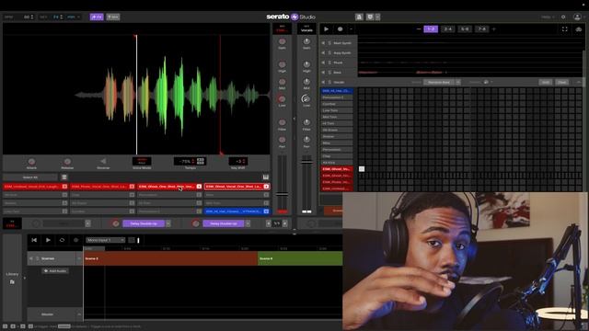Image resolution: width=589 pixels, height=331 pixels.
Task: Mute the Bass deck
Action: click(x=323, y=73)
